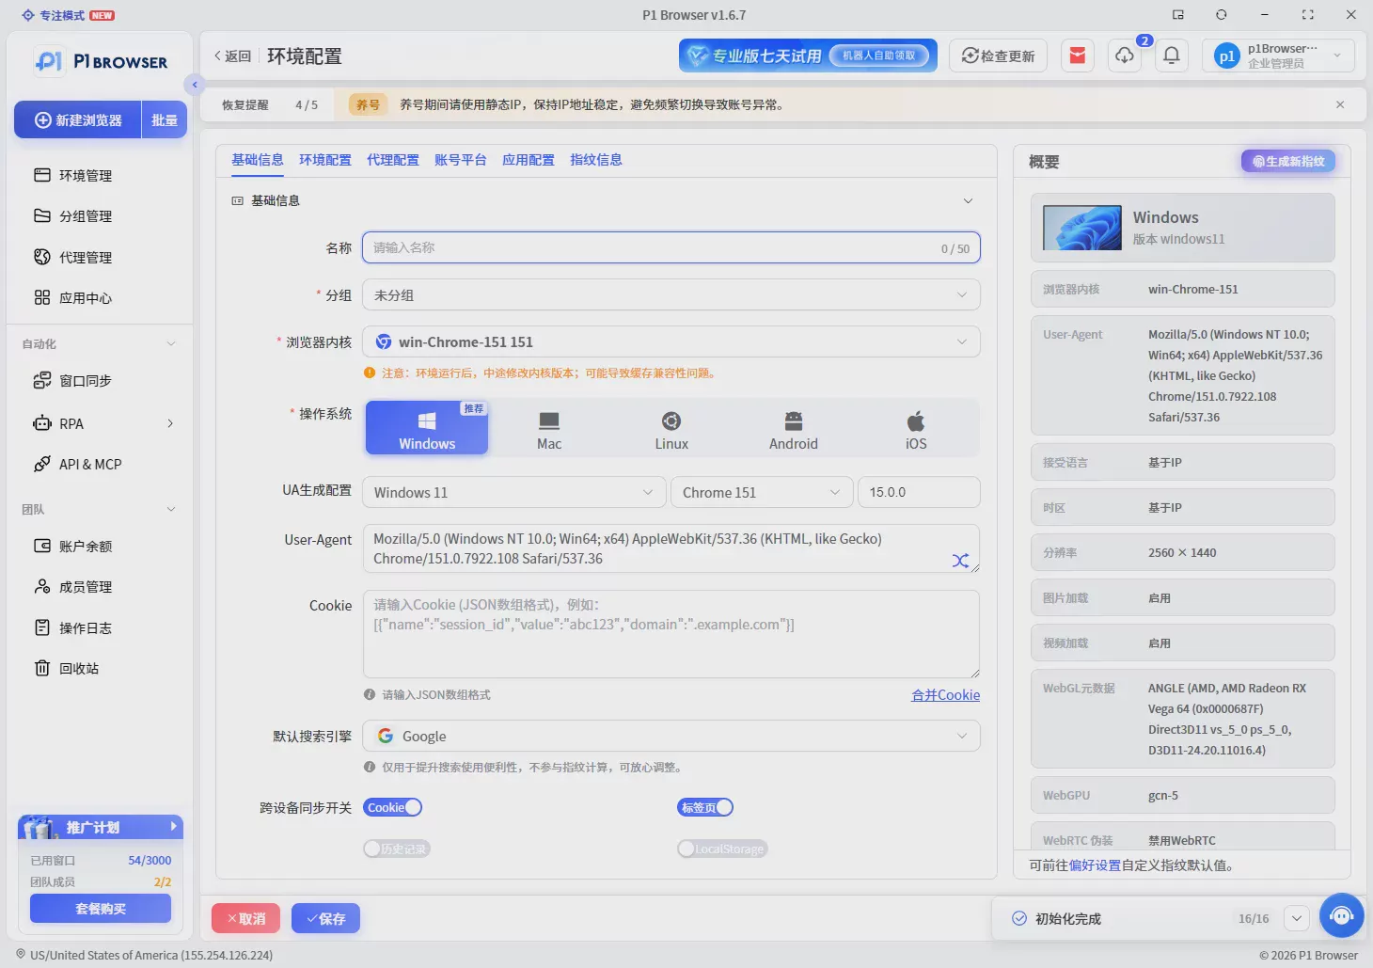Open the cloud download icon with badge
The width and height of the screenshot is (1373, 968).
(1125, 56)
